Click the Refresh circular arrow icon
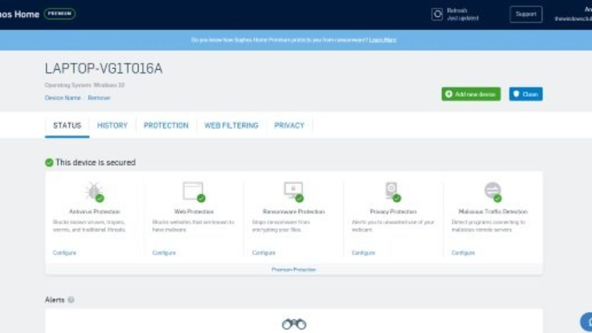The image size is (592, 333). point(437,14)
